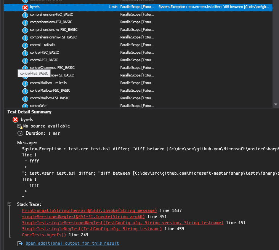
Task: Click status icon of comprehensionshw-FSC_BASIC test
Action: [25, 30]
